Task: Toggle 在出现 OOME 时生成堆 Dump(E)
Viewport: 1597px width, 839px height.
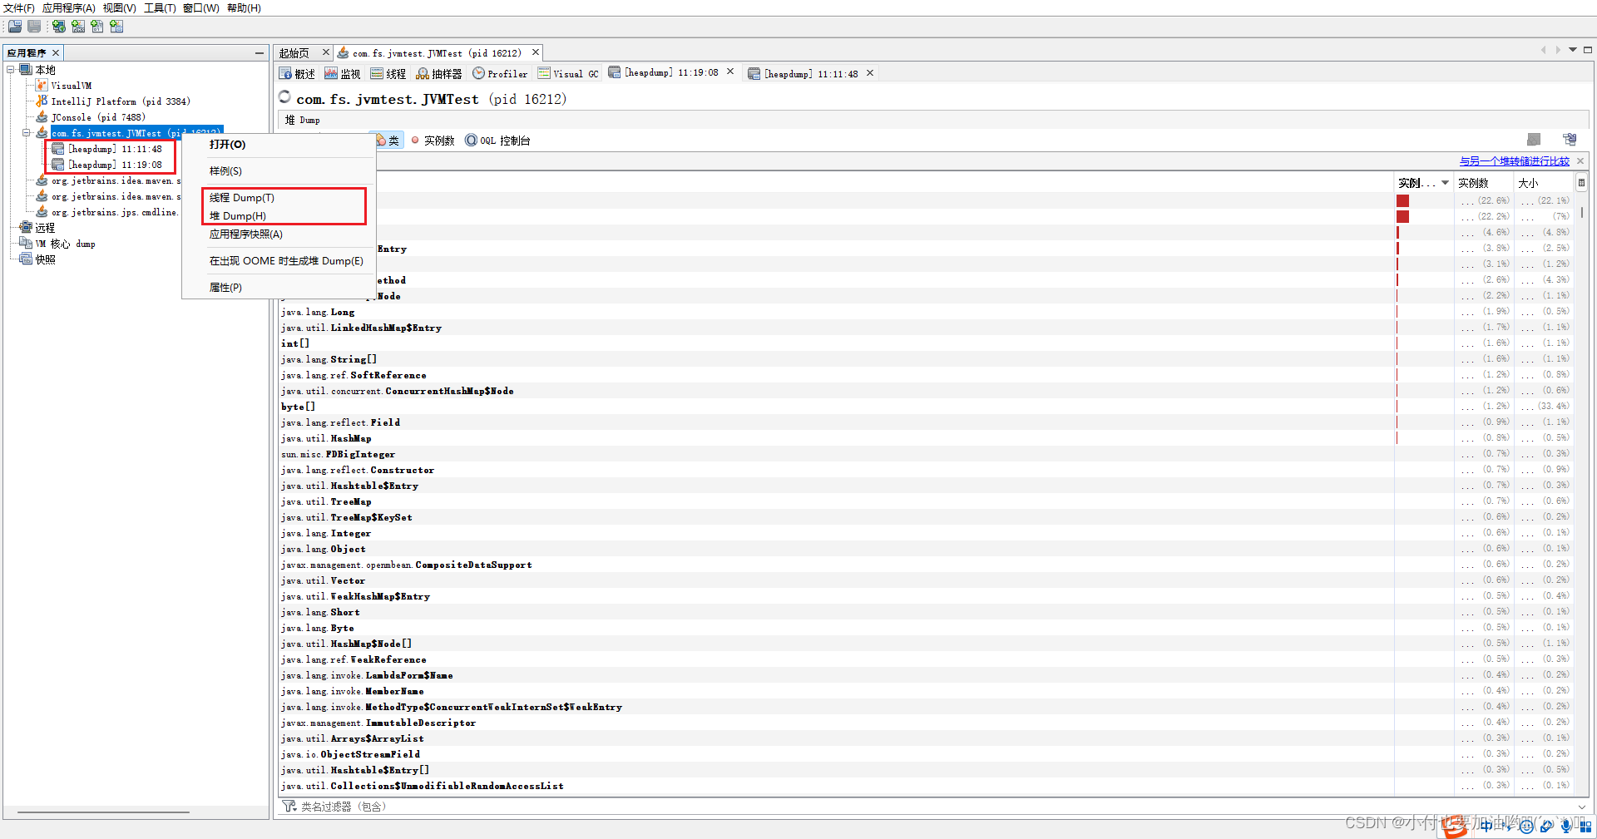Action: 279,261
